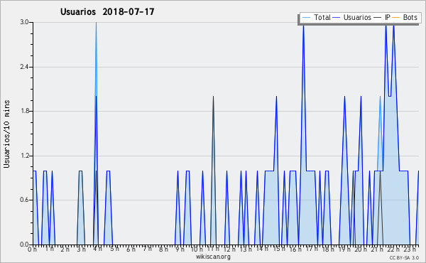Click the 1 h x-axis label
The height and width of the screenshot is (263, 426).
click(x=49, y=249)
